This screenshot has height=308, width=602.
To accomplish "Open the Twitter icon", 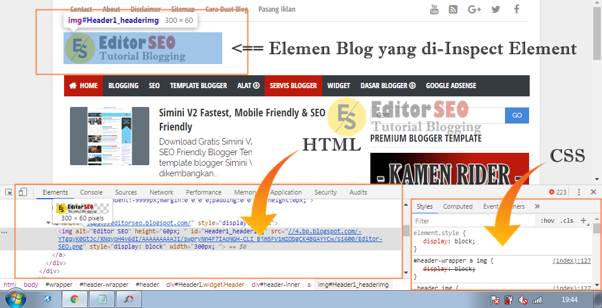I will pos(496,9).
